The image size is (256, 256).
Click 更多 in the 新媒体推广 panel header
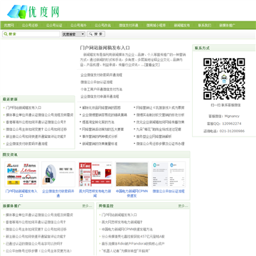coord(87,206)
